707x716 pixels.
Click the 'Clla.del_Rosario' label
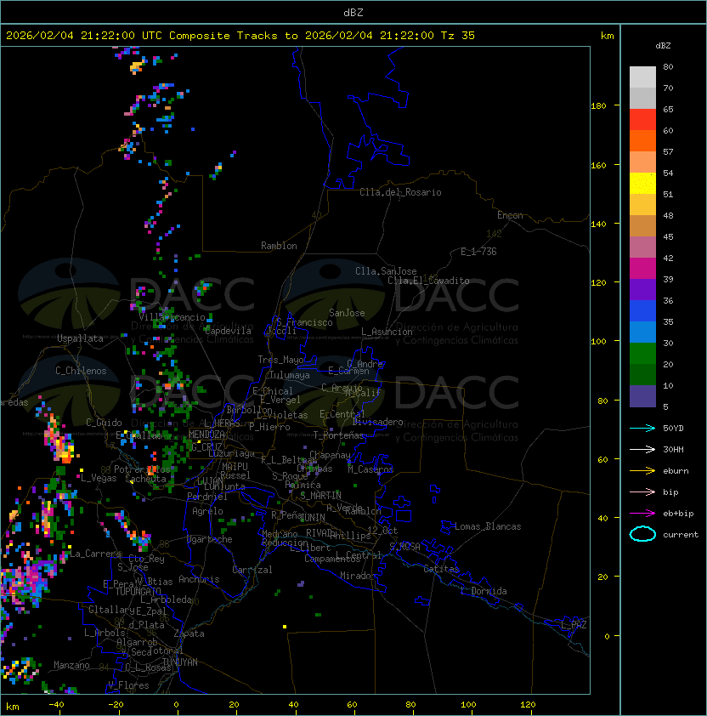pos(400,192)
